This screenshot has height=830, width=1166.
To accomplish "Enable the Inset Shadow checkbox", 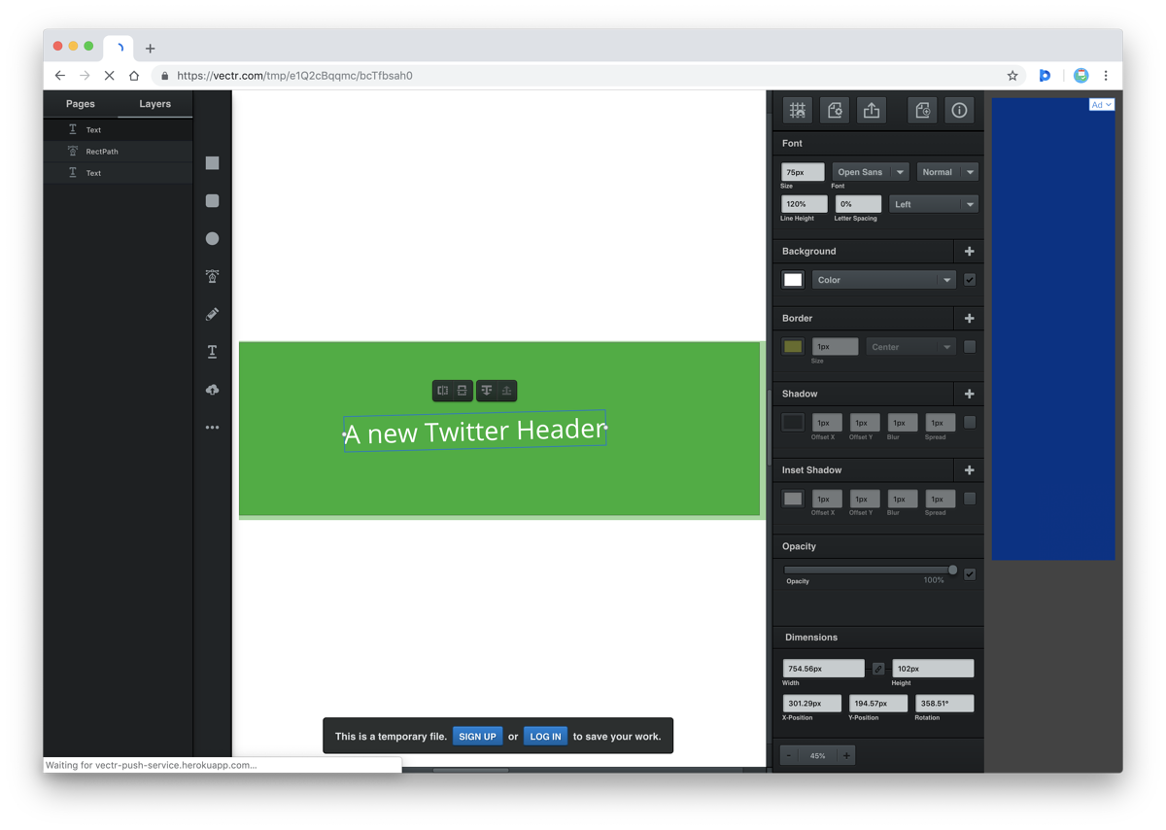I will (970, 499).
